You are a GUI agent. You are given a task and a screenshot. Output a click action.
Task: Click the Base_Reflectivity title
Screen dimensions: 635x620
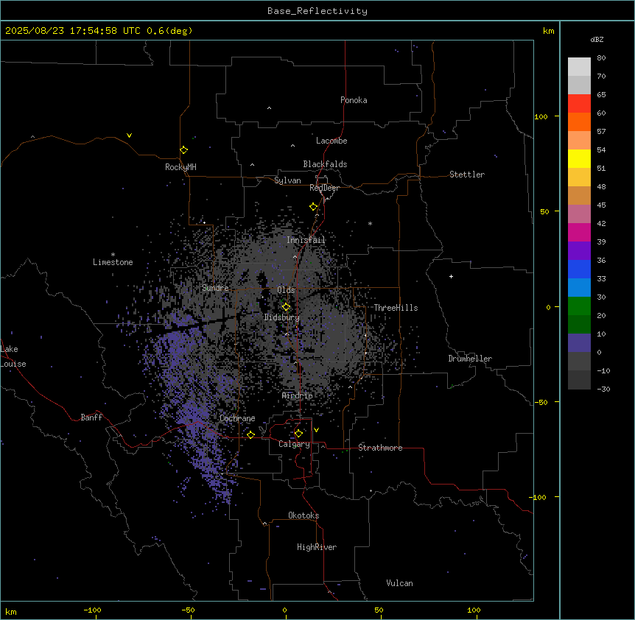(317, 11)
